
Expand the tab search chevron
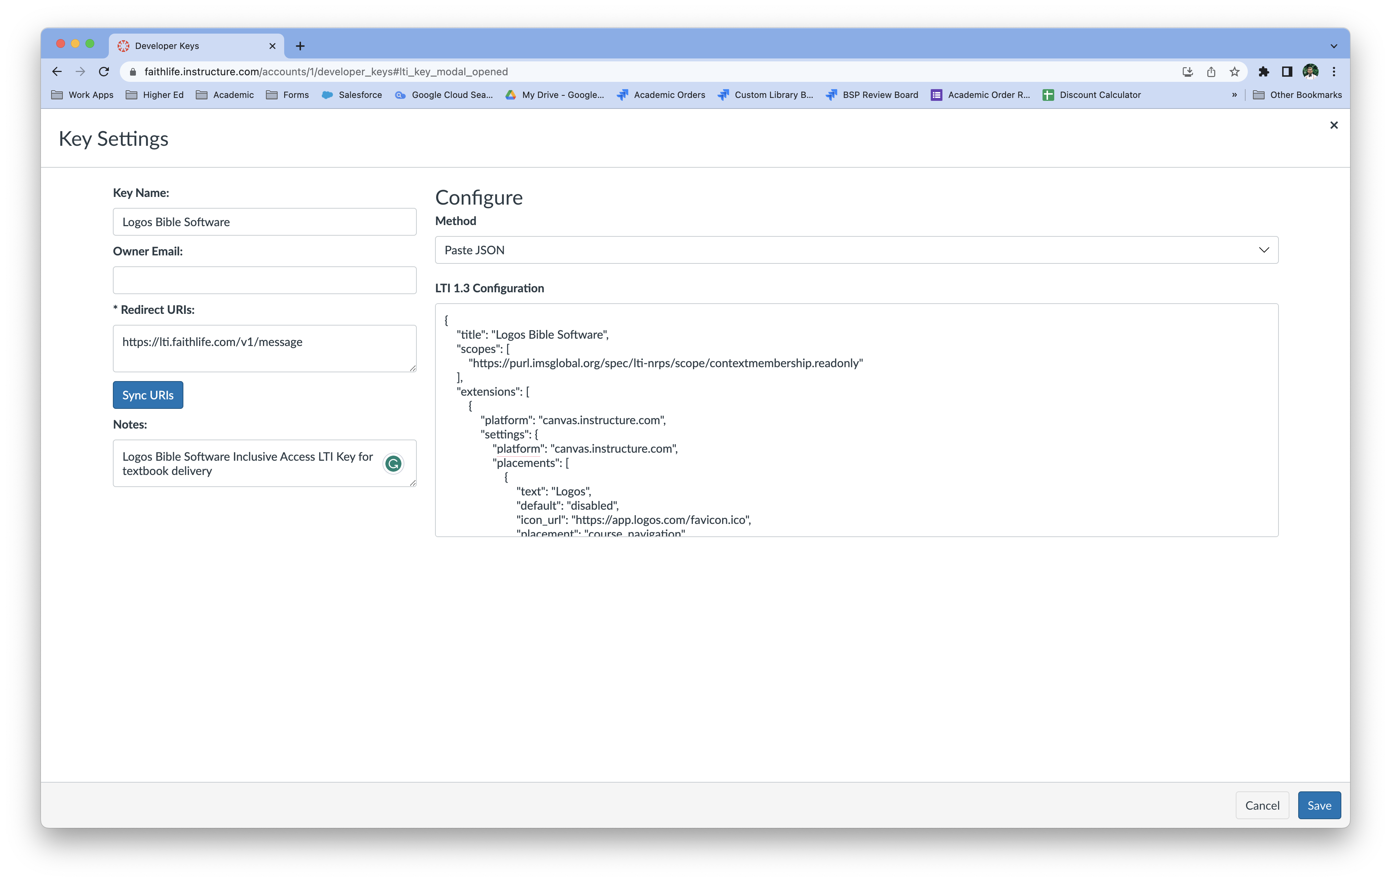pos(1334,46)
